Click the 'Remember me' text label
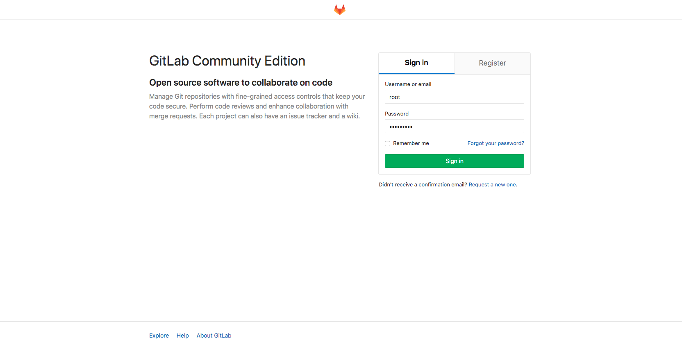The width and height of the screenshot is (682, 347). click(411, 143)
